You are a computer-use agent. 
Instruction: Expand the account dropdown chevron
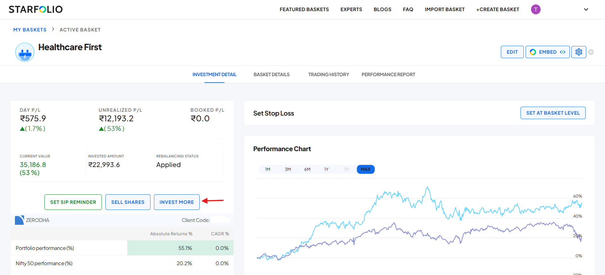pyautogui.click(x=586, y=10)
